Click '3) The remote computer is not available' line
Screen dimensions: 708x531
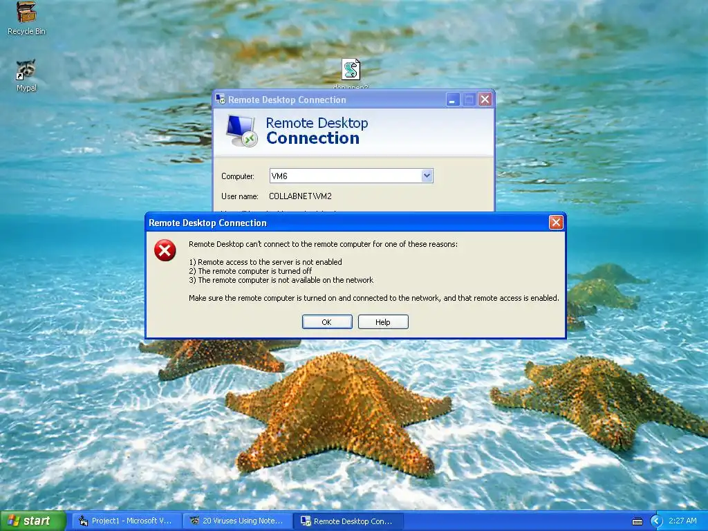[281, 280]
